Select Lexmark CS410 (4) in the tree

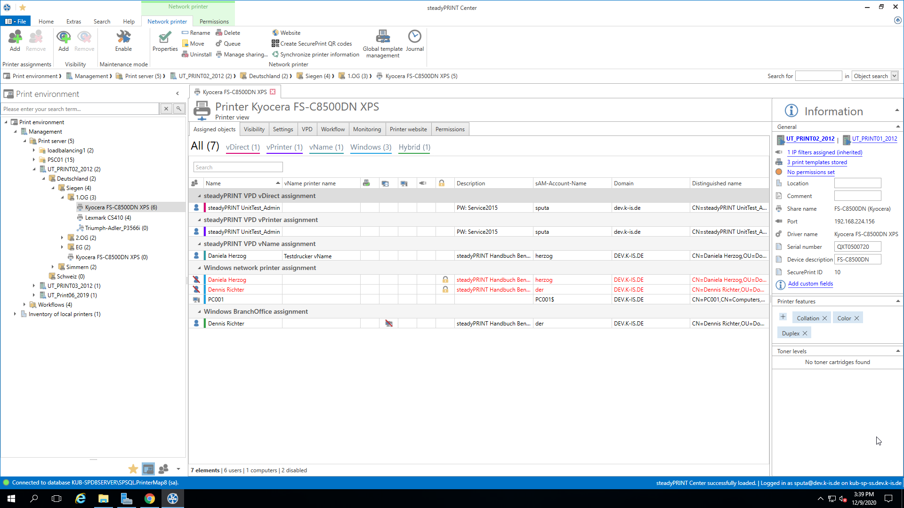[108, 218]
